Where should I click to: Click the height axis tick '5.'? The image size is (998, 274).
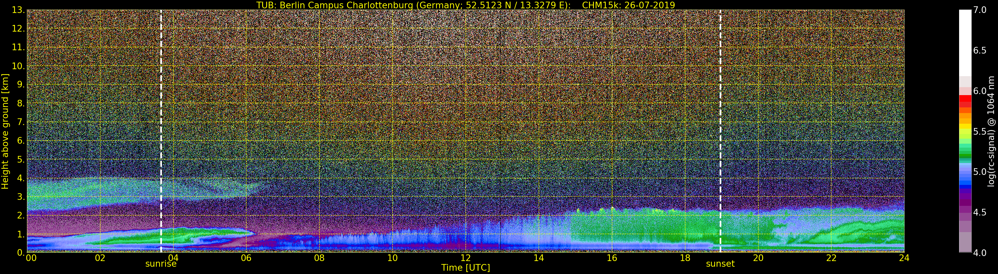pos(21,159)
